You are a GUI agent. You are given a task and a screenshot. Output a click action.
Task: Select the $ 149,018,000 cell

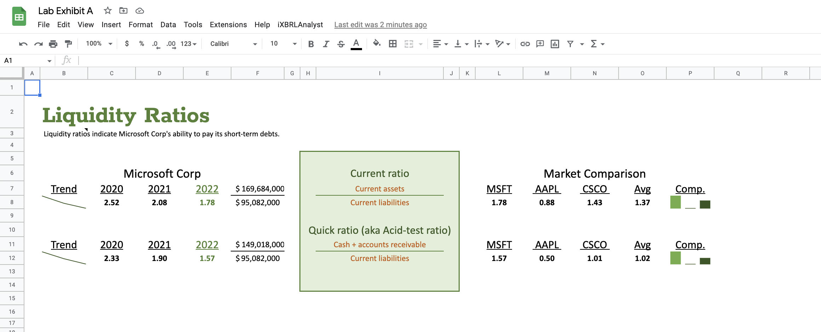tap(258, 244)
